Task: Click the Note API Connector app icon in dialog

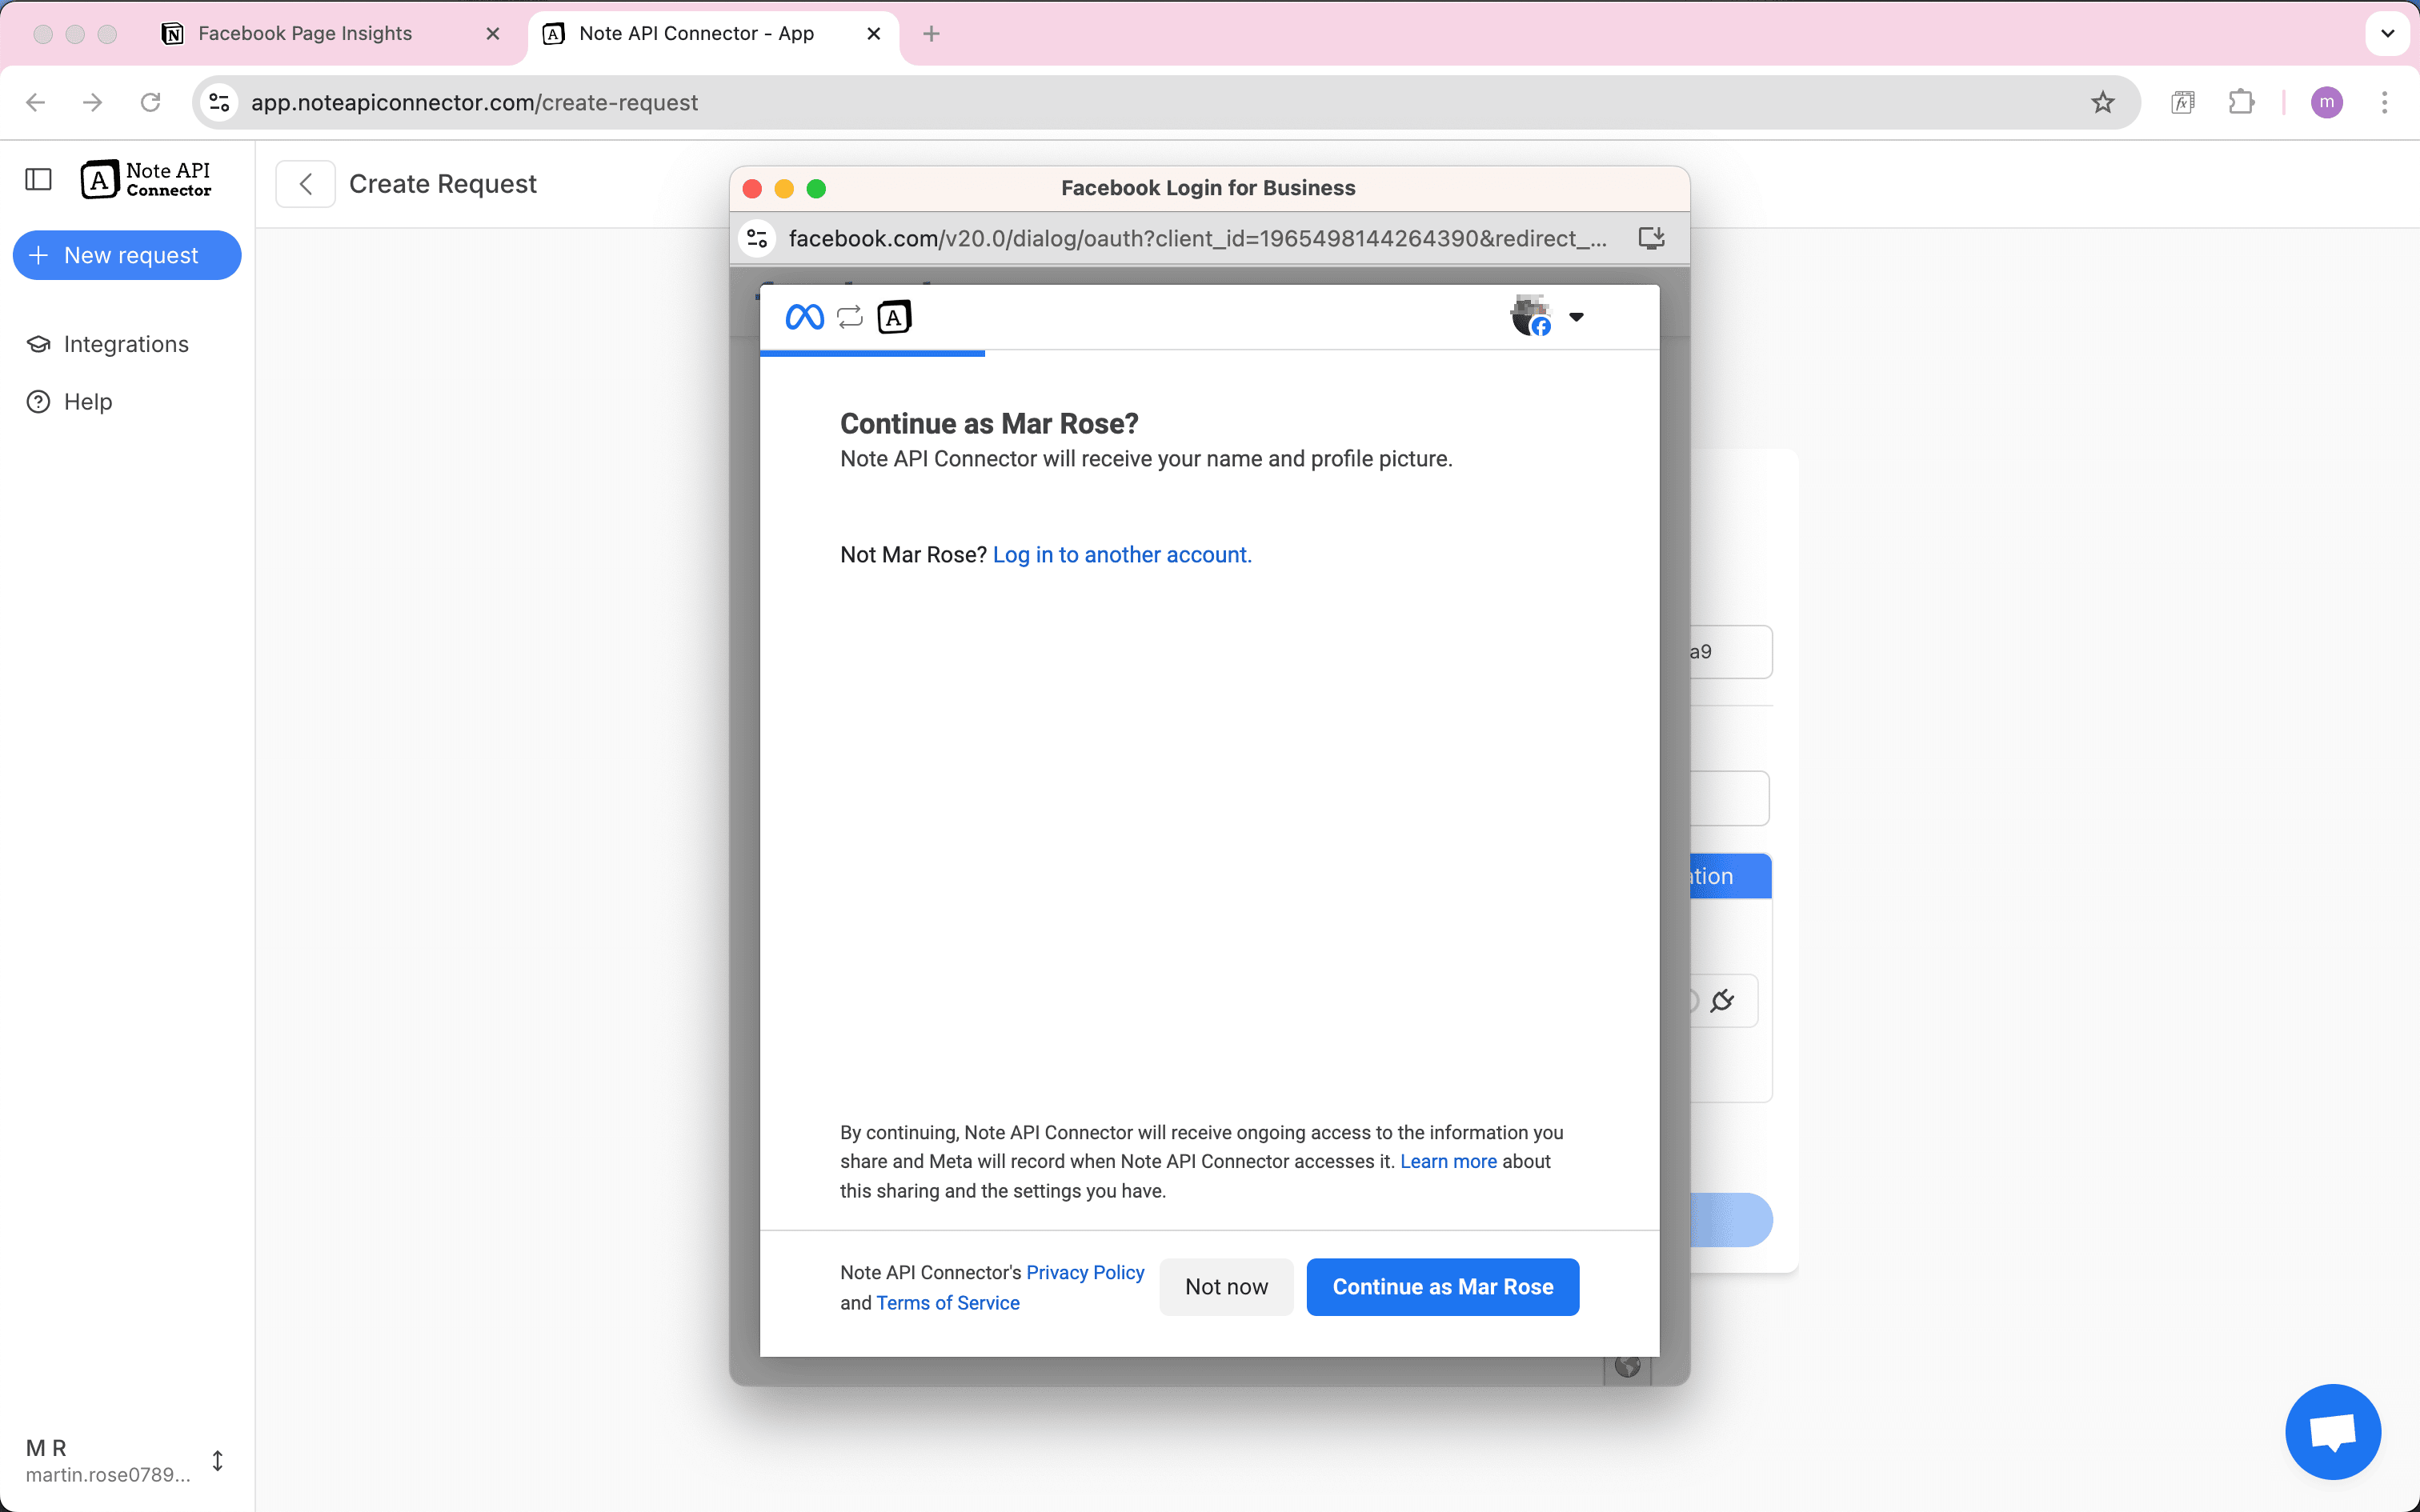Action: [894, 317]
